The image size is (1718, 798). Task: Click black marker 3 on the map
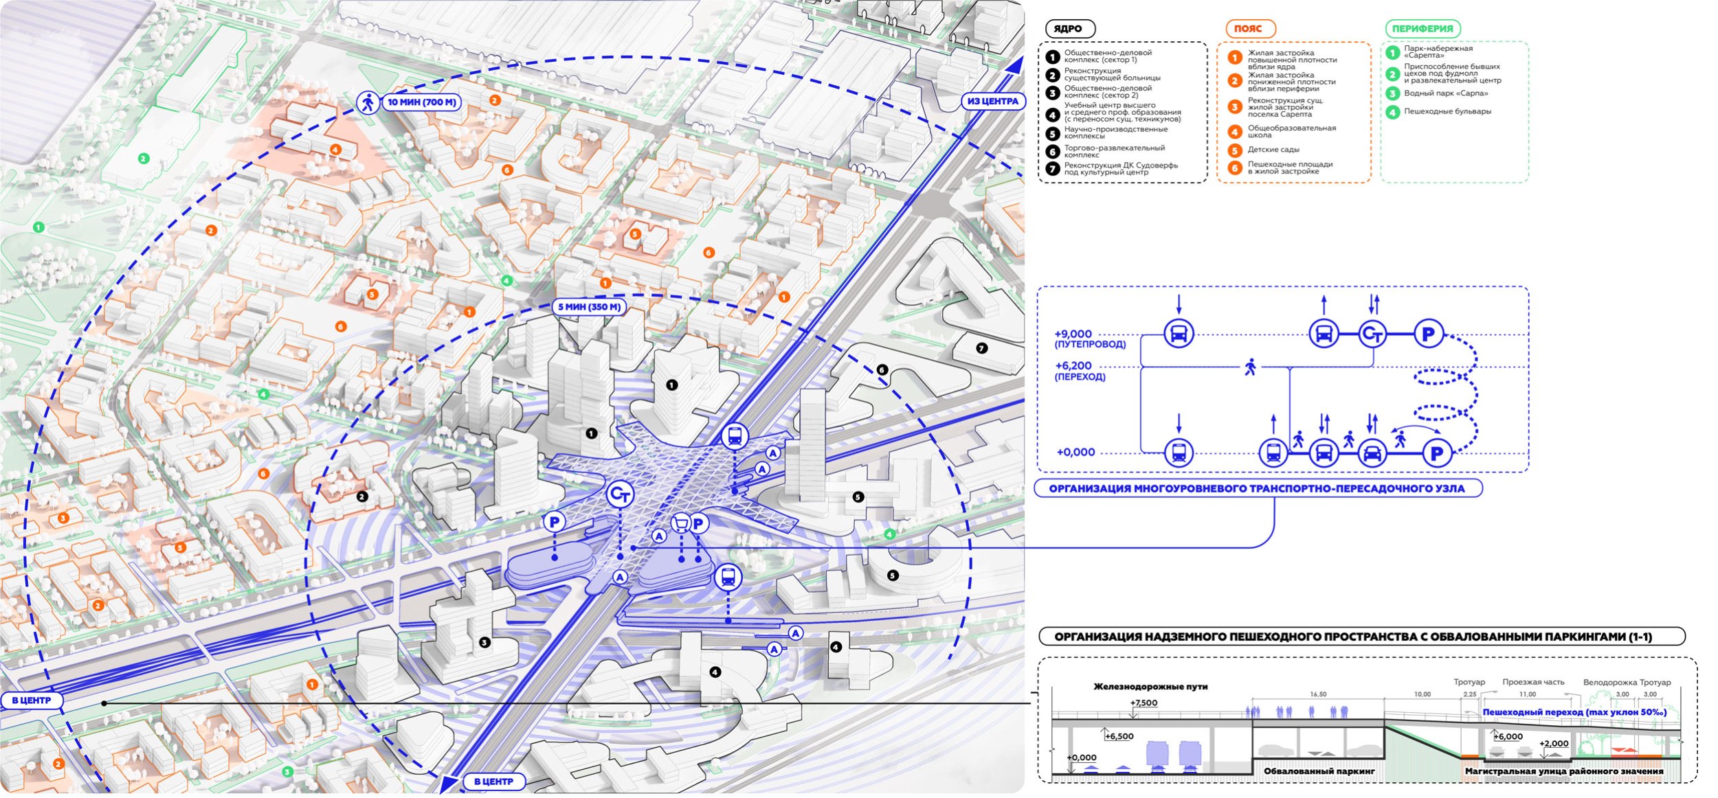click(x=484, y=643)
